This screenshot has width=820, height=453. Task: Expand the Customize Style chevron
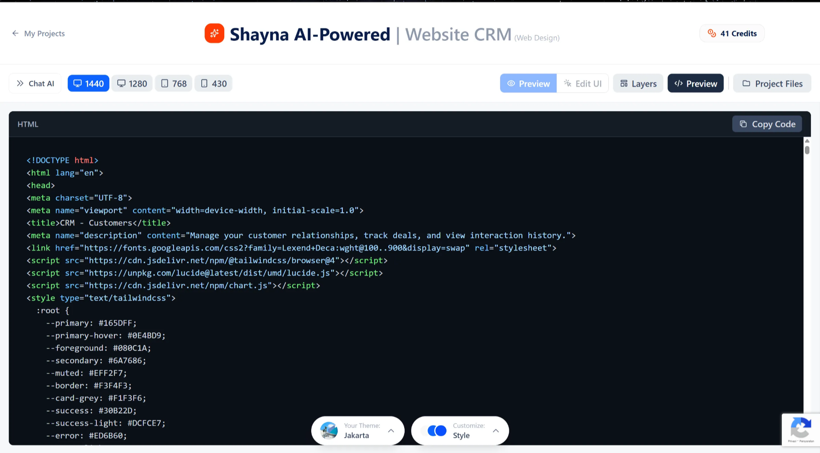pyautogui.click(x=496, y=430)
